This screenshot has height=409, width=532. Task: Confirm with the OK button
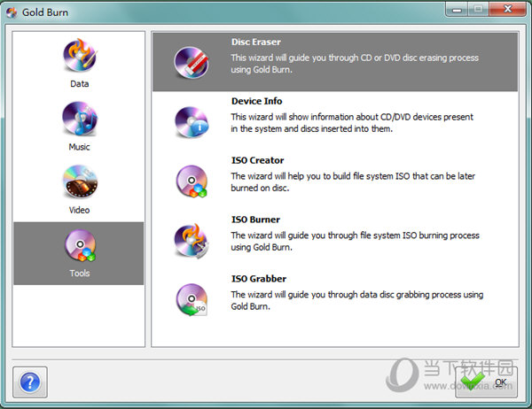click(486, 382)
